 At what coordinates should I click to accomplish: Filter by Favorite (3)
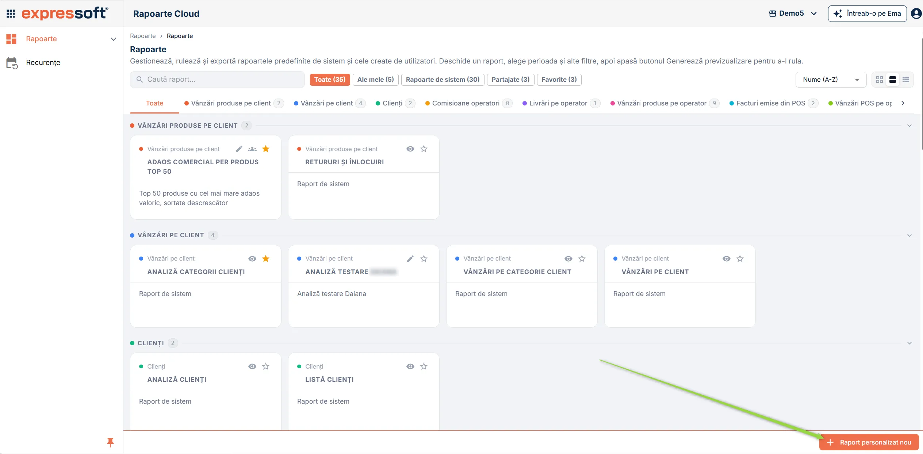point(559,80)
